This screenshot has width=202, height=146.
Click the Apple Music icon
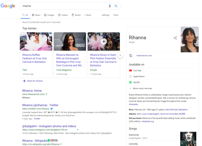click(131, 76)
